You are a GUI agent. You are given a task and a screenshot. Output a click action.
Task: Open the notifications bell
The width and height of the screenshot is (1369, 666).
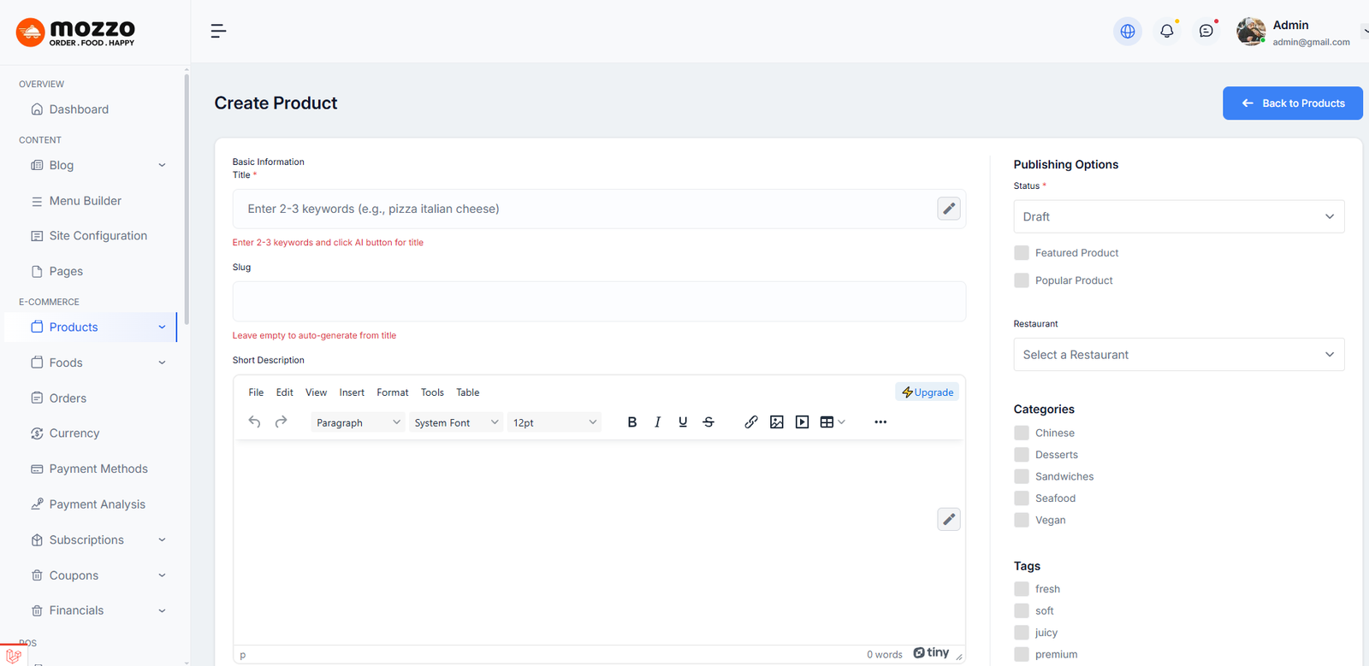tap(1166, 32)
